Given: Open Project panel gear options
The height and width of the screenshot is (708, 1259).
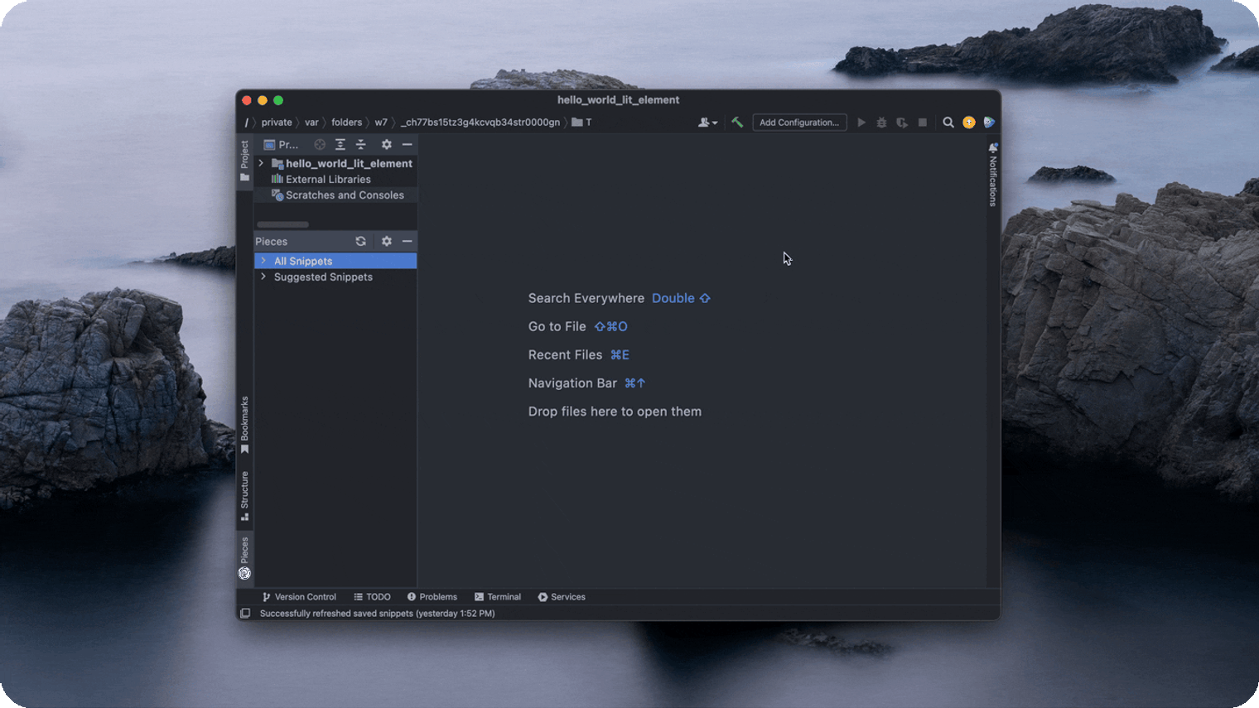Looking at the screenshot, I should [x=387, y=144].
